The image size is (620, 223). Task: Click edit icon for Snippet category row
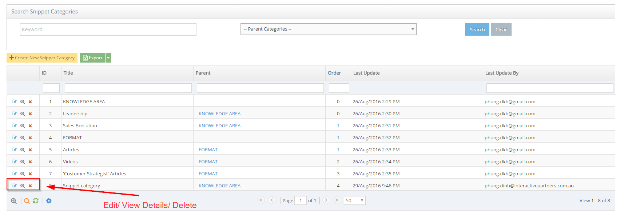(14, 186)
